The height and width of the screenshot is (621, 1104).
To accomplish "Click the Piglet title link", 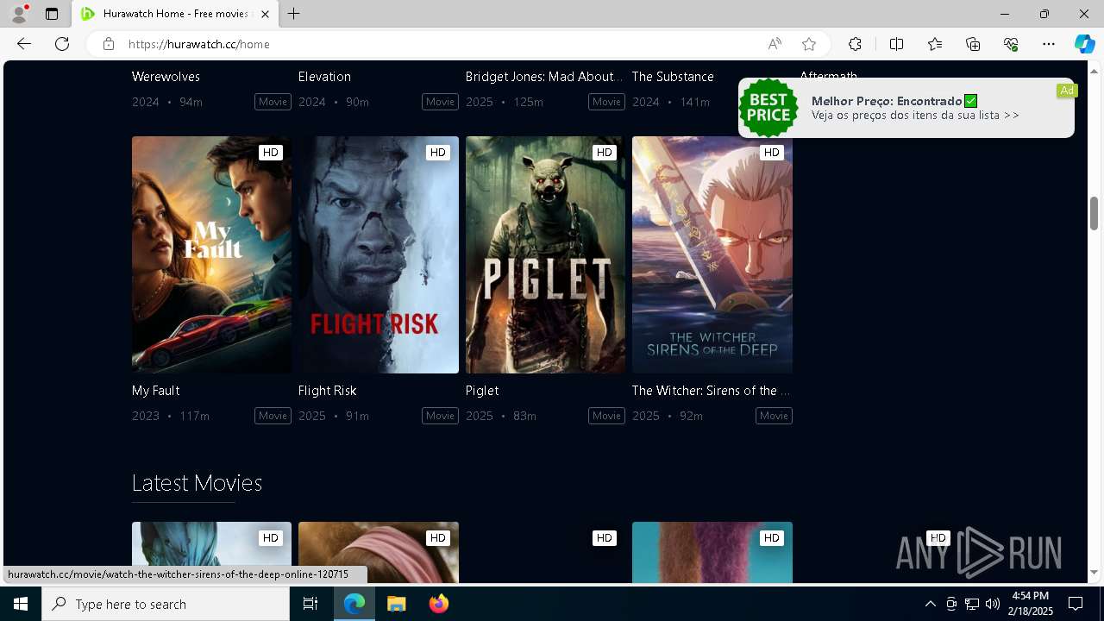I will point(482,391).
